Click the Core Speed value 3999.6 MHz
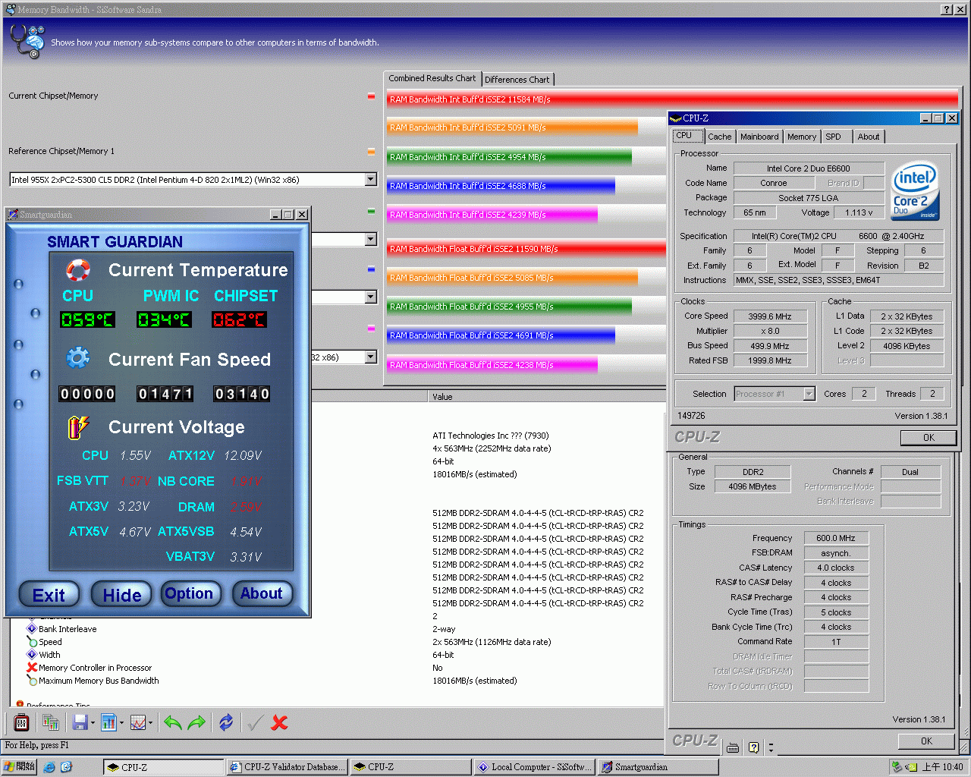Viewport: 971px width, 777px height. 769,316
